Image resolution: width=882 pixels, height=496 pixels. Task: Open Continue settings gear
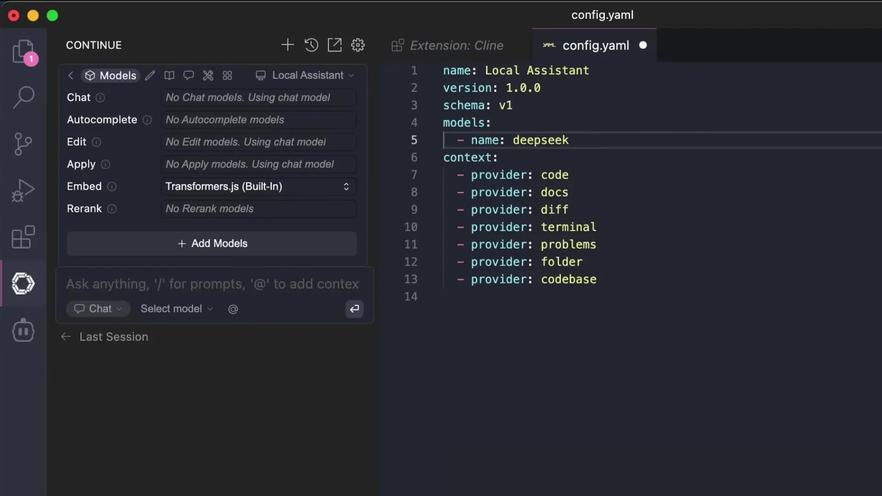coord(358,45)
